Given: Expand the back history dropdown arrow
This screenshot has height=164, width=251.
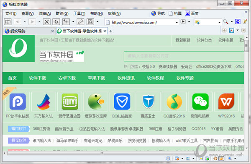Looking at the screenshot, I should [x=25, y=21].
